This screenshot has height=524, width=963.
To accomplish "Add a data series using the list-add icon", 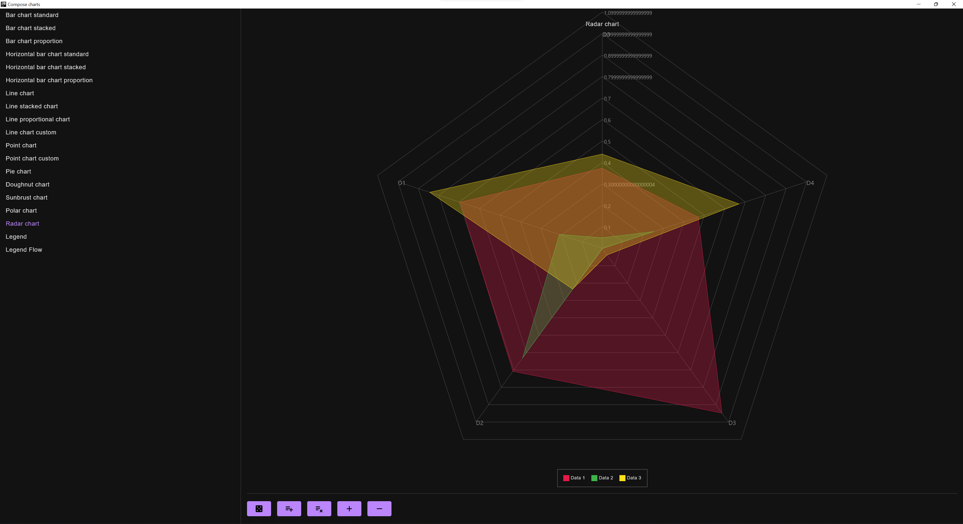I will click(289, 508).
